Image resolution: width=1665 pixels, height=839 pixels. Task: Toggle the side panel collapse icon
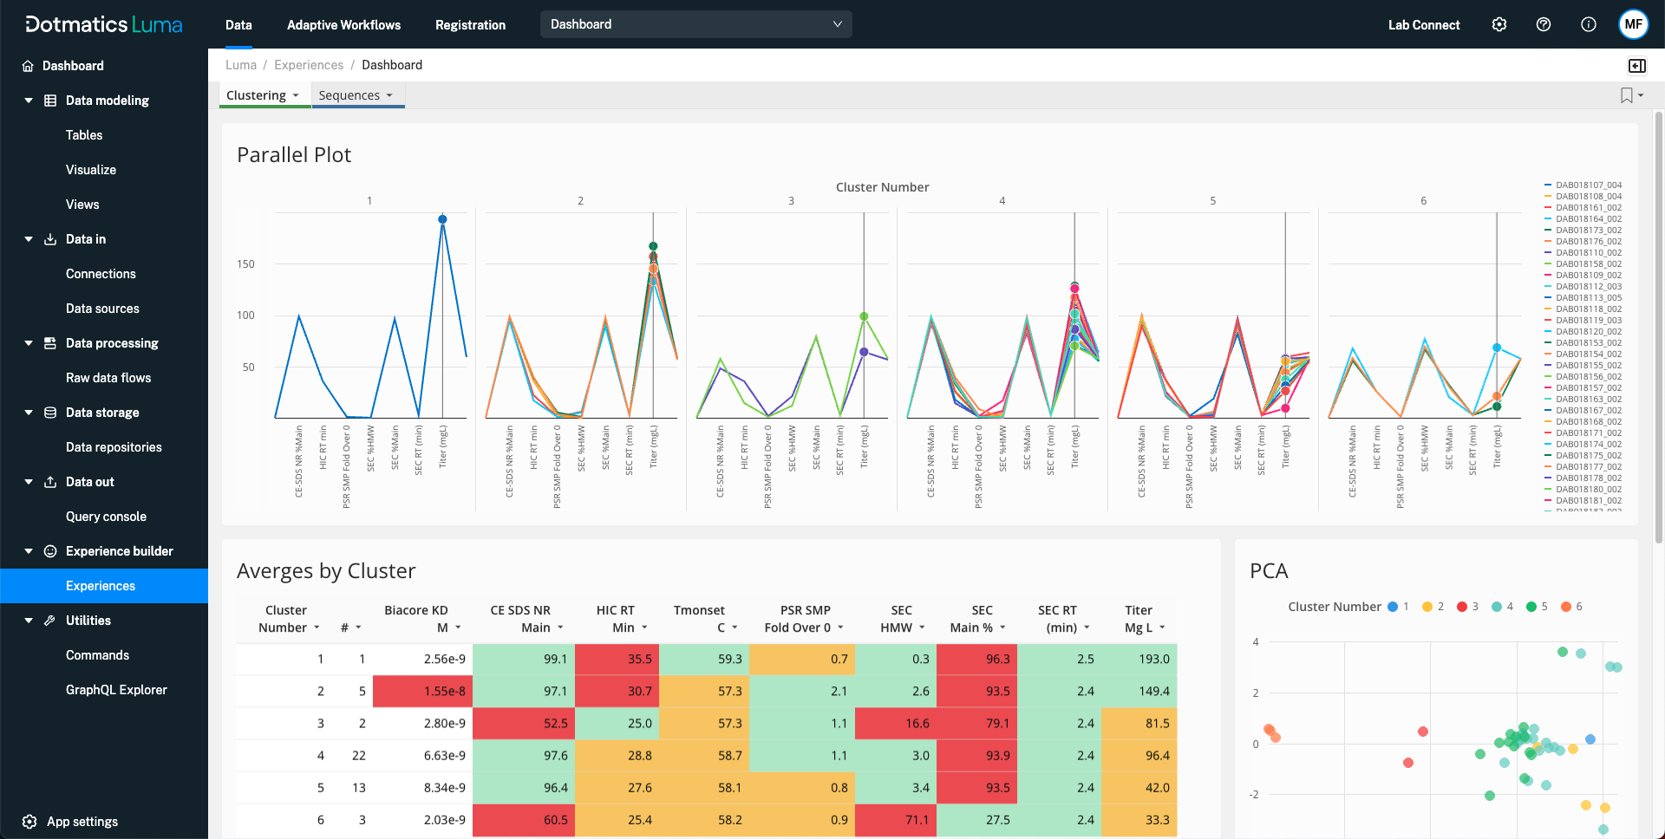1637,66
